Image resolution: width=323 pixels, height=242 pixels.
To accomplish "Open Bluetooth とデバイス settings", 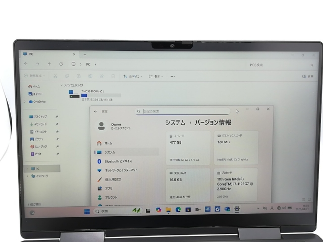I will 126,161.
